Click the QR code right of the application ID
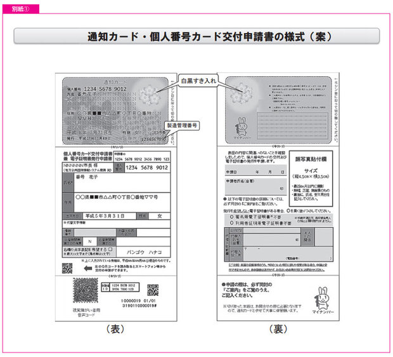This screenshot has height=357, width=393. [153, 290]
